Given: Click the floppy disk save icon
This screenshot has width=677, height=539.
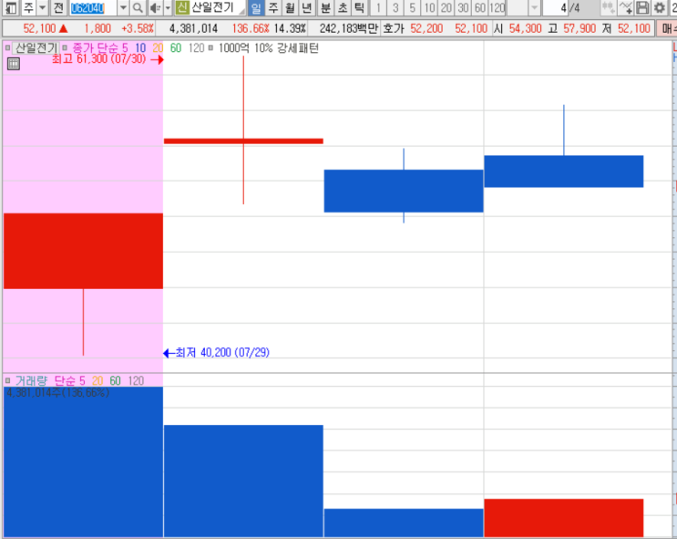Looking at the screenshot, I should pyautogui.click(x=642, y=8).
